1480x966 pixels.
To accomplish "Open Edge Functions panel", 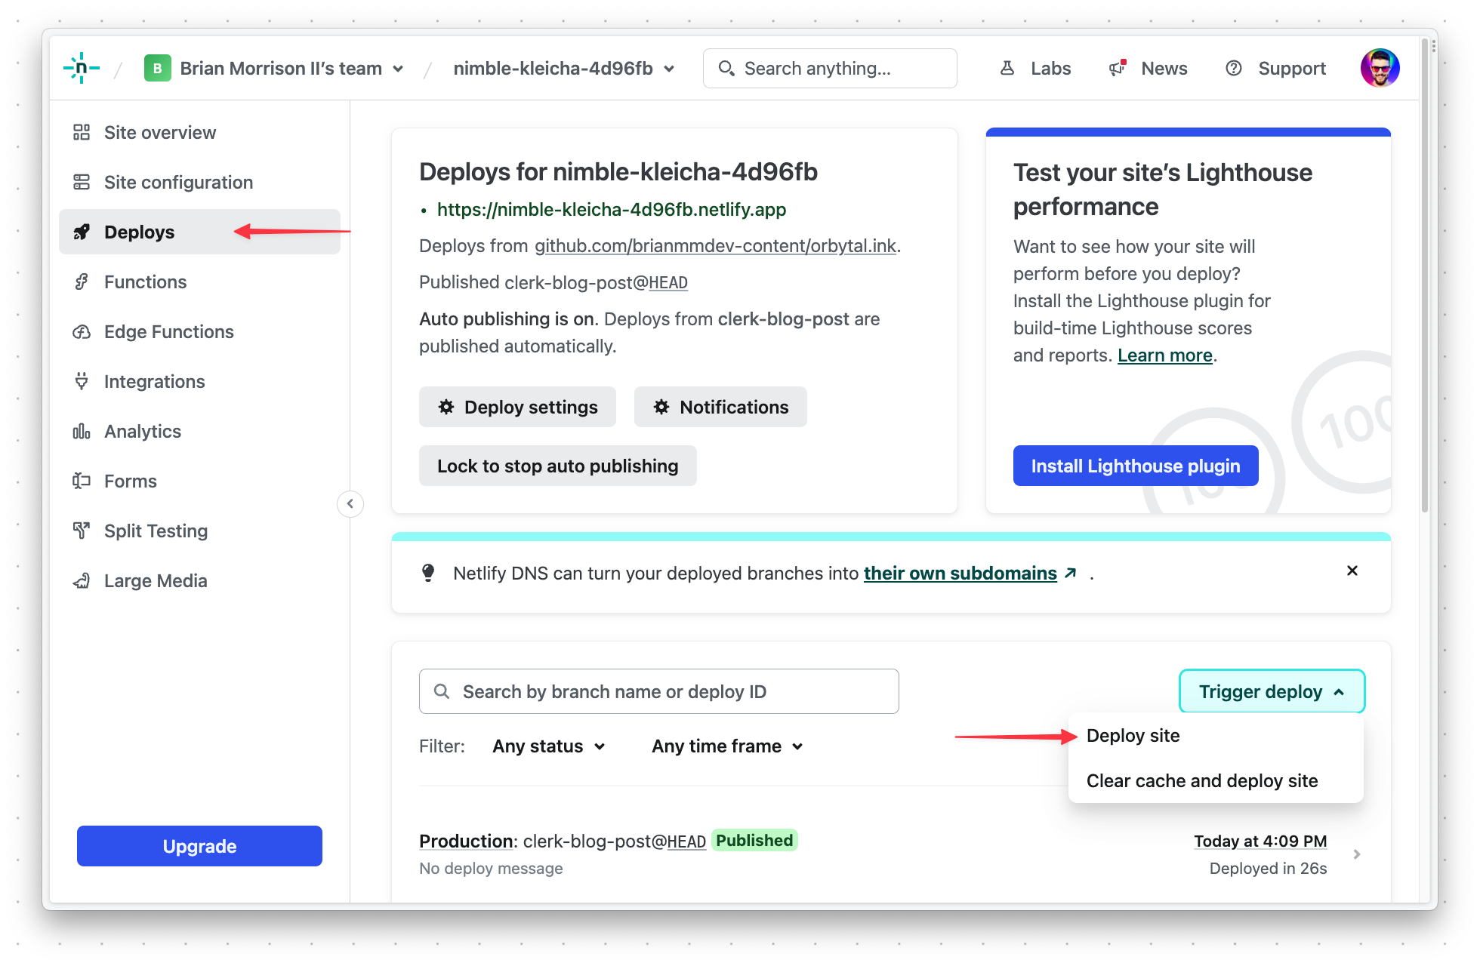I will coord(168,331).
